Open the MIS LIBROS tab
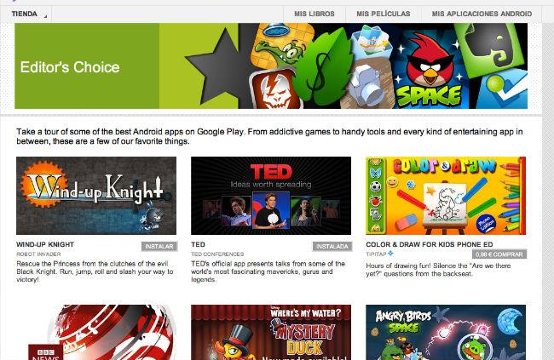Screen dimensions: 554x360 (x=315, y=14)
